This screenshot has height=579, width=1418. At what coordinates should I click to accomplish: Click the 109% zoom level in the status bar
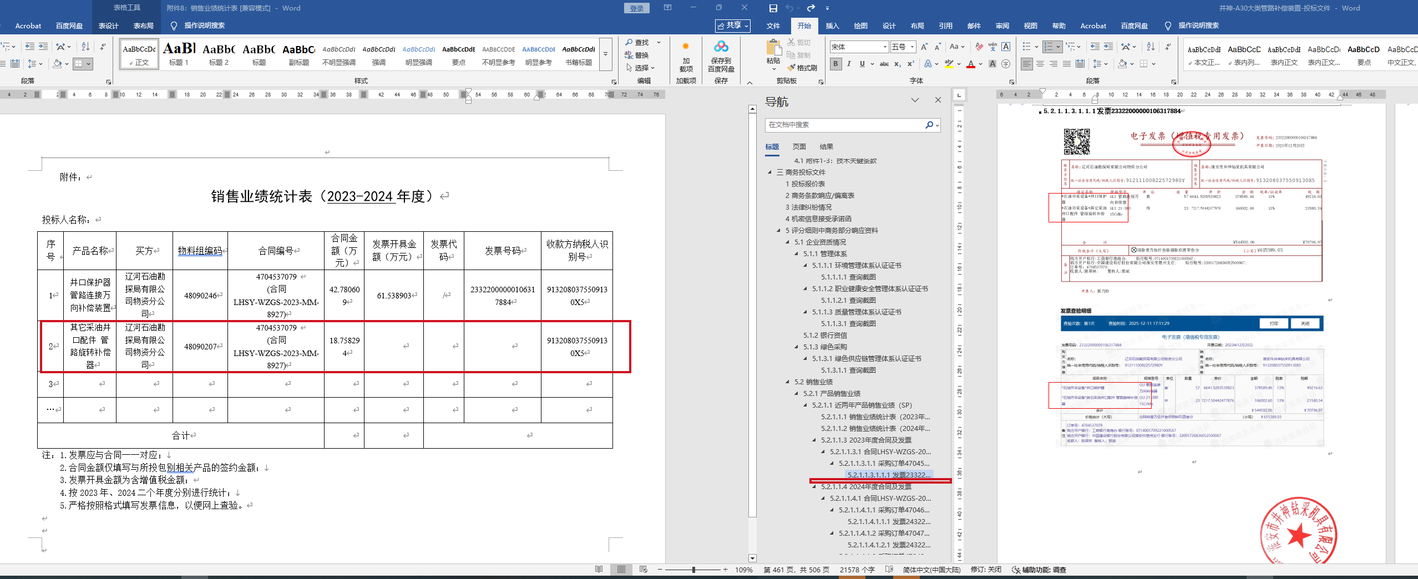tap(743, 570)
